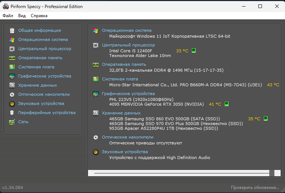Click the Системная плата heading link in the summary
The width and height of the screenshot is (285, 193).
120,79
